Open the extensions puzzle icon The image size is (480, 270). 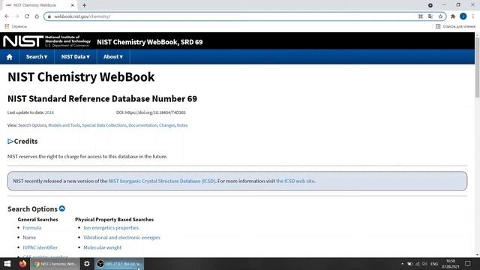pos(453,16)
